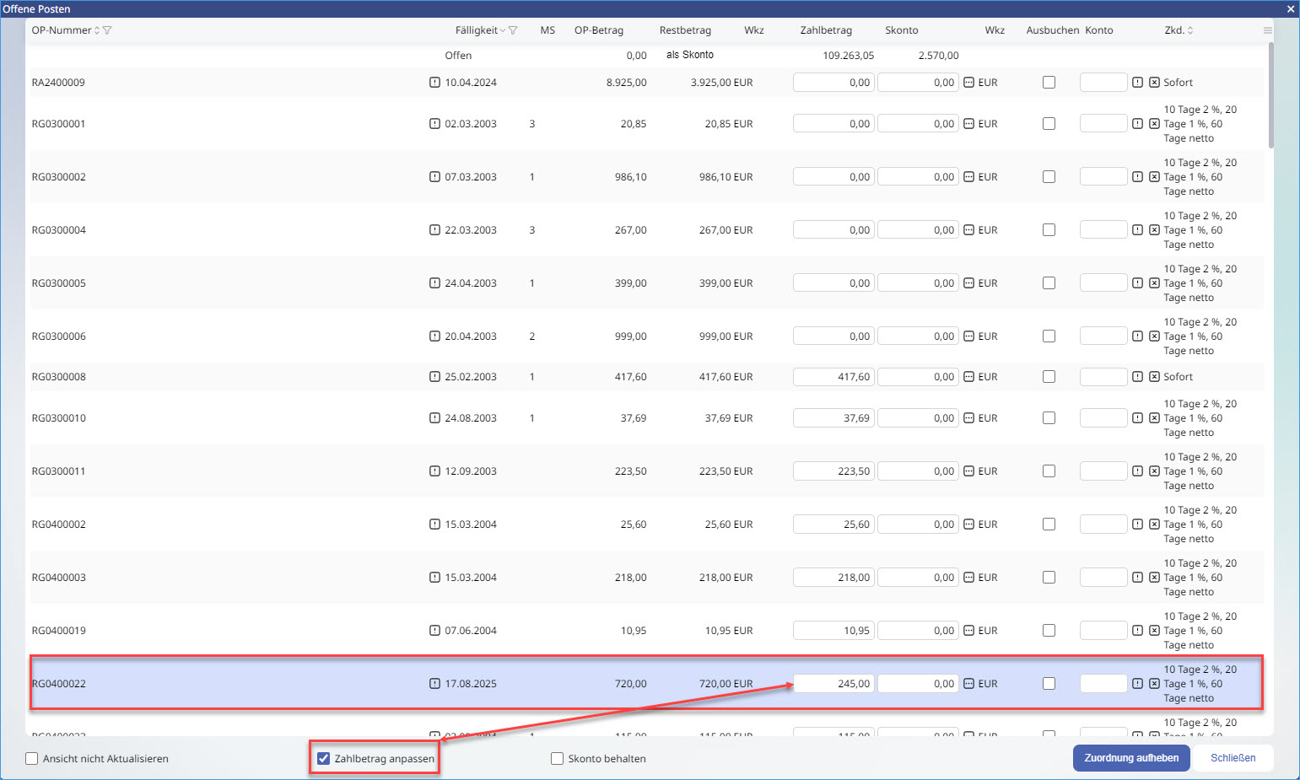
Task: Tick Ausbuchen checkbox for RG0400022
Action: [1049, 684]
